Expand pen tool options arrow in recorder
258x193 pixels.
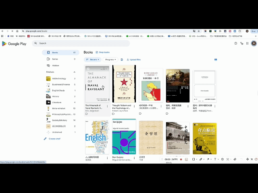[204, 159]
